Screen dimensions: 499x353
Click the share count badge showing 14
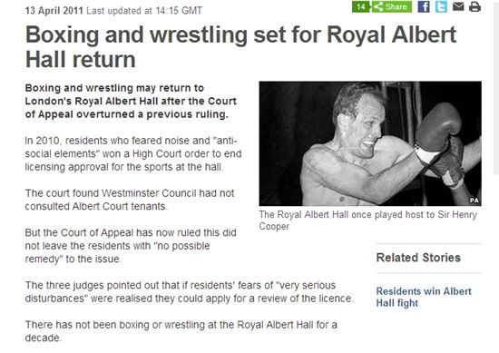pos(361,6)
